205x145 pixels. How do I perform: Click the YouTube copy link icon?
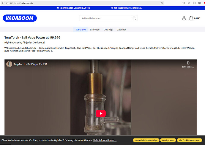pos(188,63)
